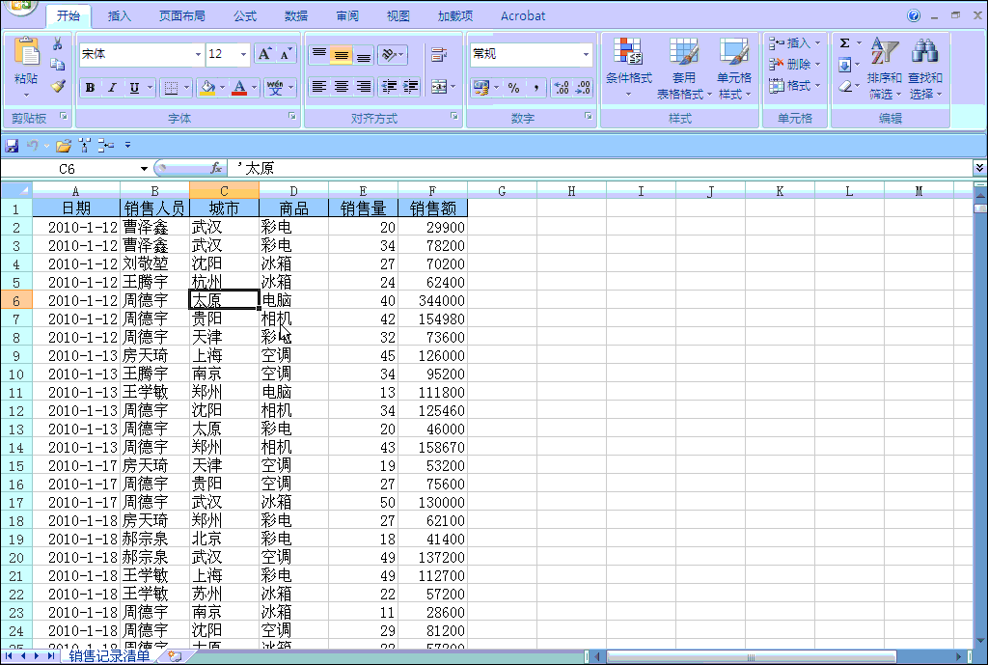Open the 常规 number format dropdown
Image resolution: width=988 pixels, height=665 pixels.
coord(588,55)
